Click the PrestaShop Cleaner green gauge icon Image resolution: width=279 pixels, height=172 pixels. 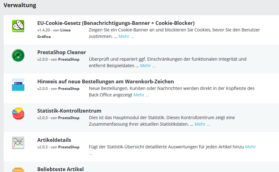pos(18,55)
